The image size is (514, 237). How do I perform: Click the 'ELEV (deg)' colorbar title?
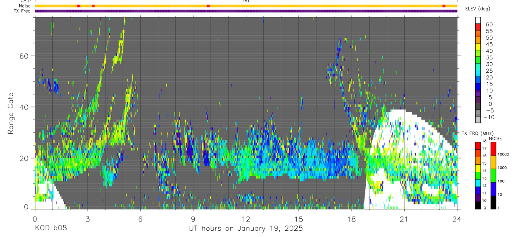click(x=478, y=9)
